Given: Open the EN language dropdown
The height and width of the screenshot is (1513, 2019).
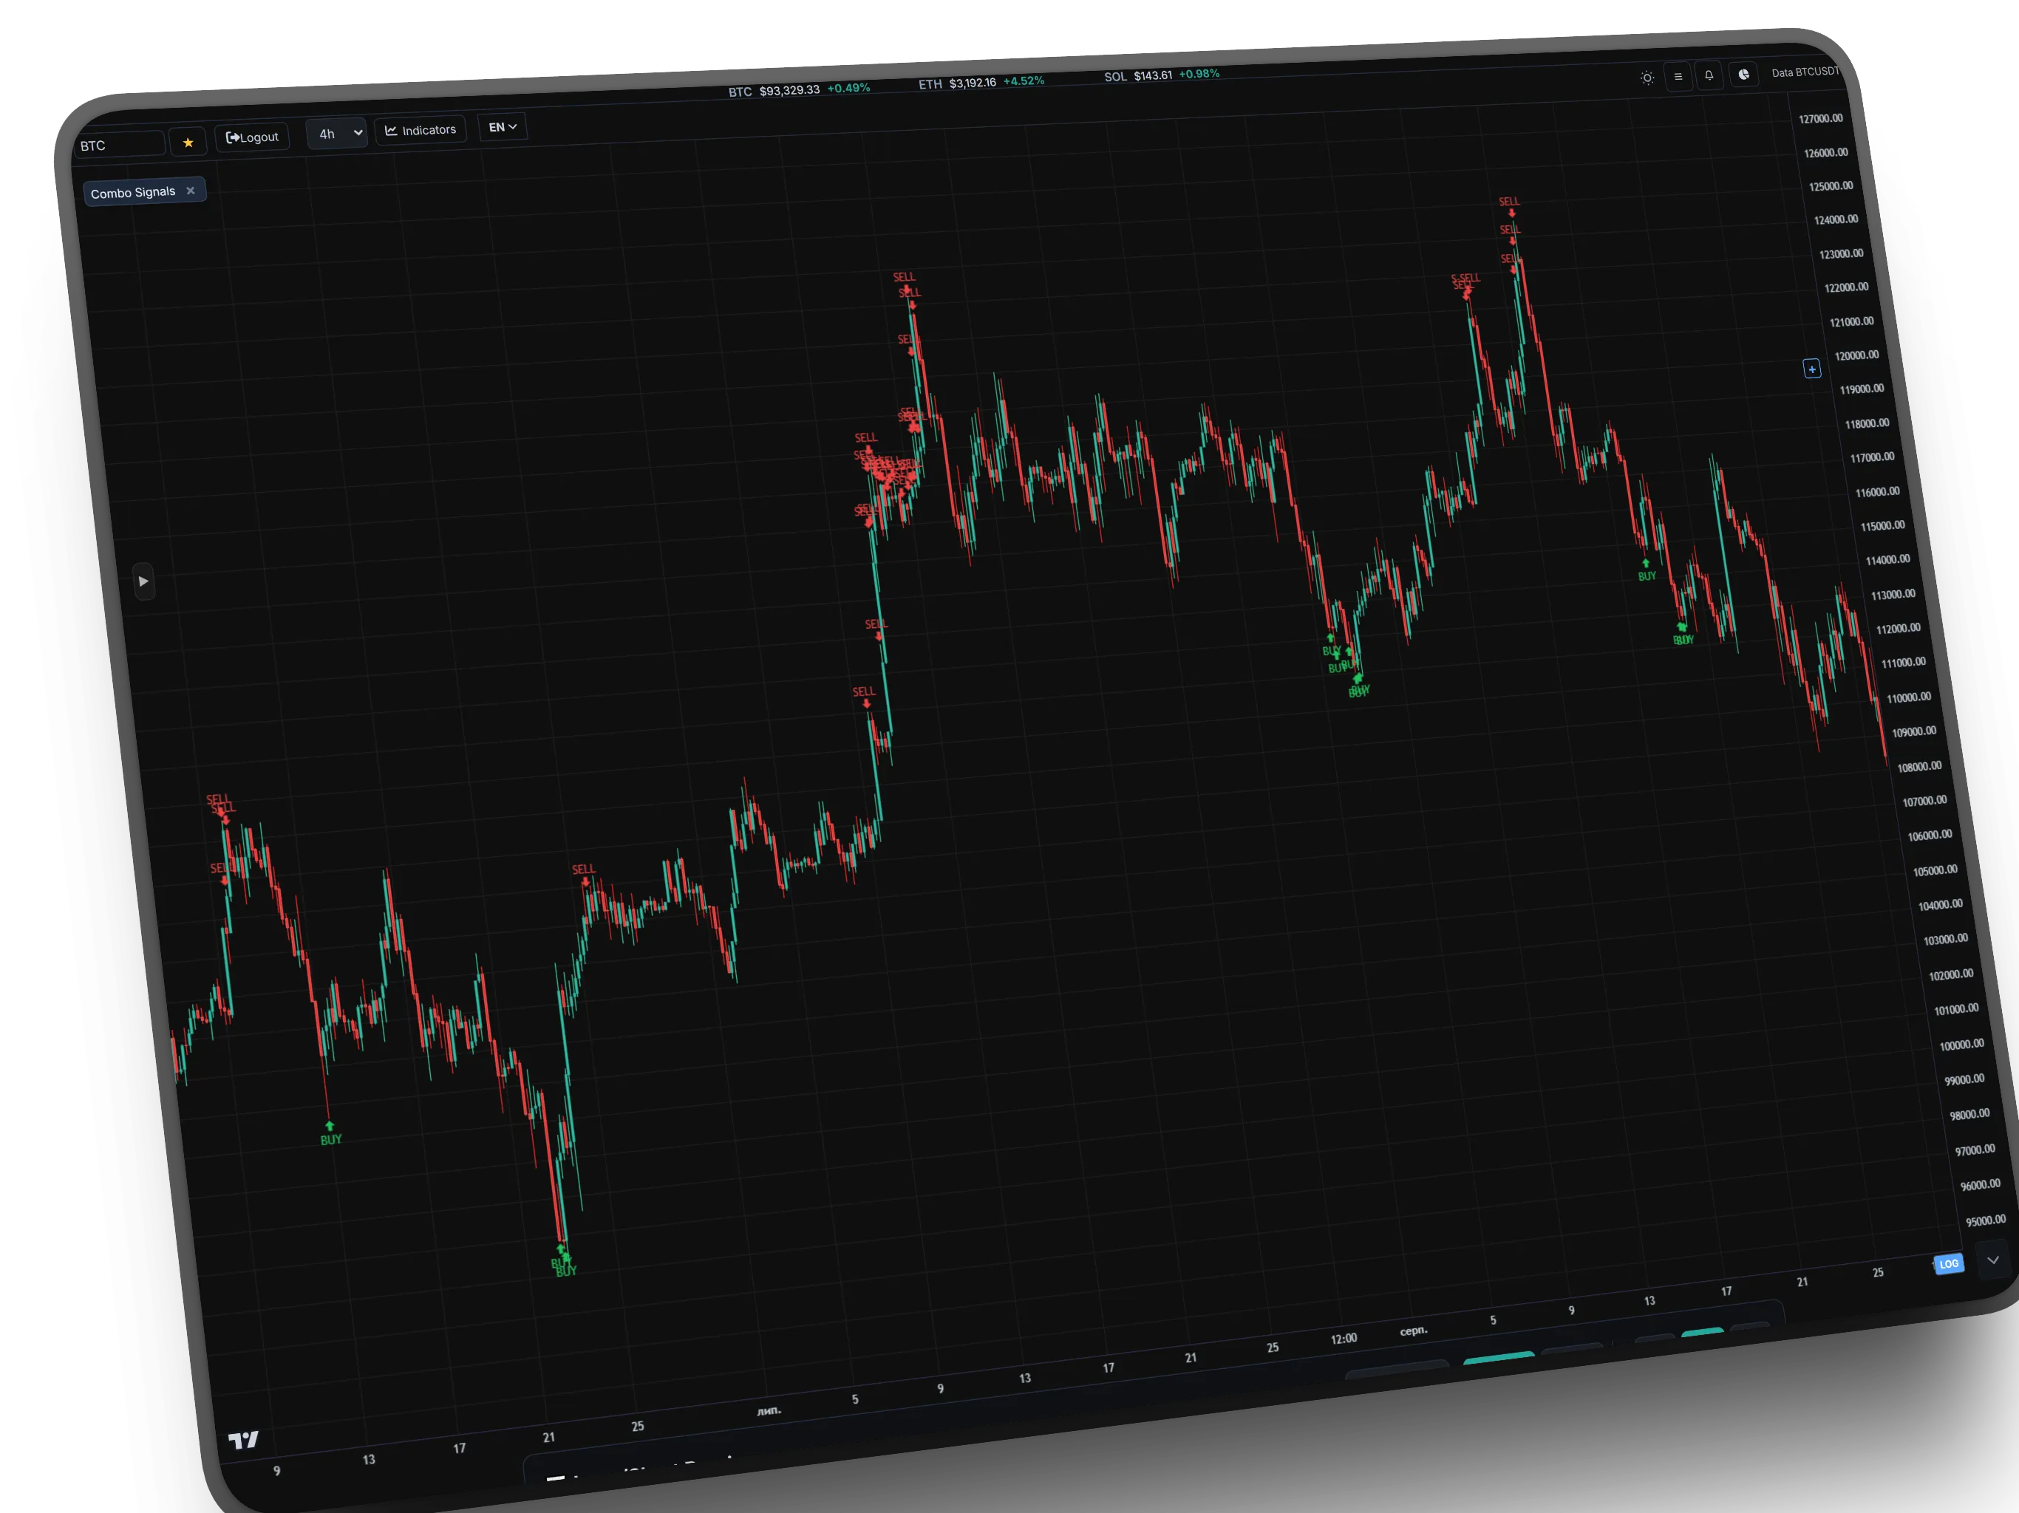Looking at the screenshot, I should pyautogui.click(x=502, y=127).
